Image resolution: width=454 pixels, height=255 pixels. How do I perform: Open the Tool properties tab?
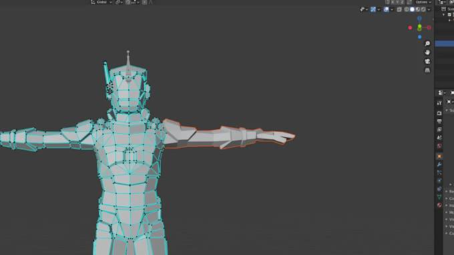pos(439,103)
